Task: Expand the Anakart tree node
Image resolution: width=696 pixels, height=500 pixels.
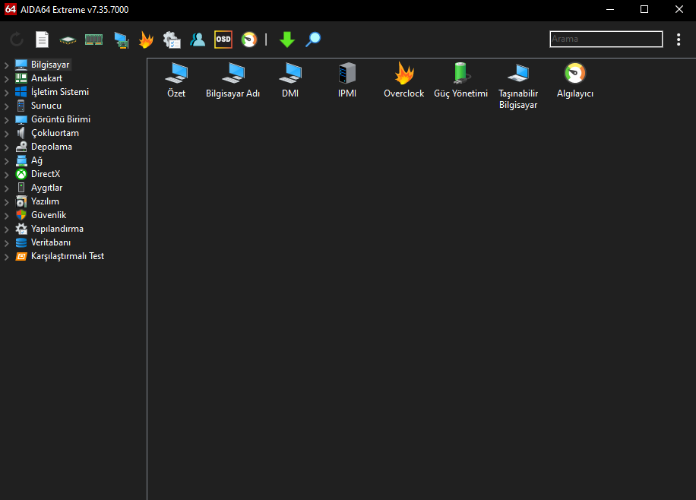Action: tap(7, 79)
